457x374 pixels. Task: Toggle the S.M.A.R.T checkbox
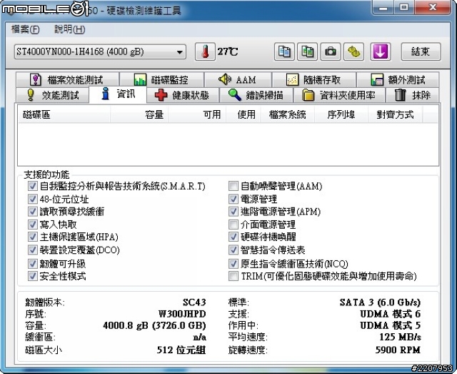pos(32,186)
